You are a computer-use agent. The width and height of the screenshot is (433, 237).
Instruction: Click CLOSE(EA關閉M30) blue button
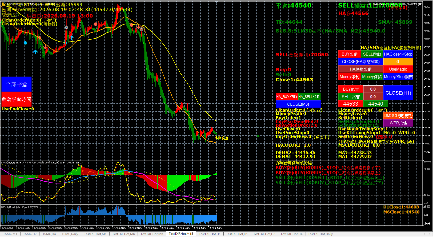[x=361, y=62]
